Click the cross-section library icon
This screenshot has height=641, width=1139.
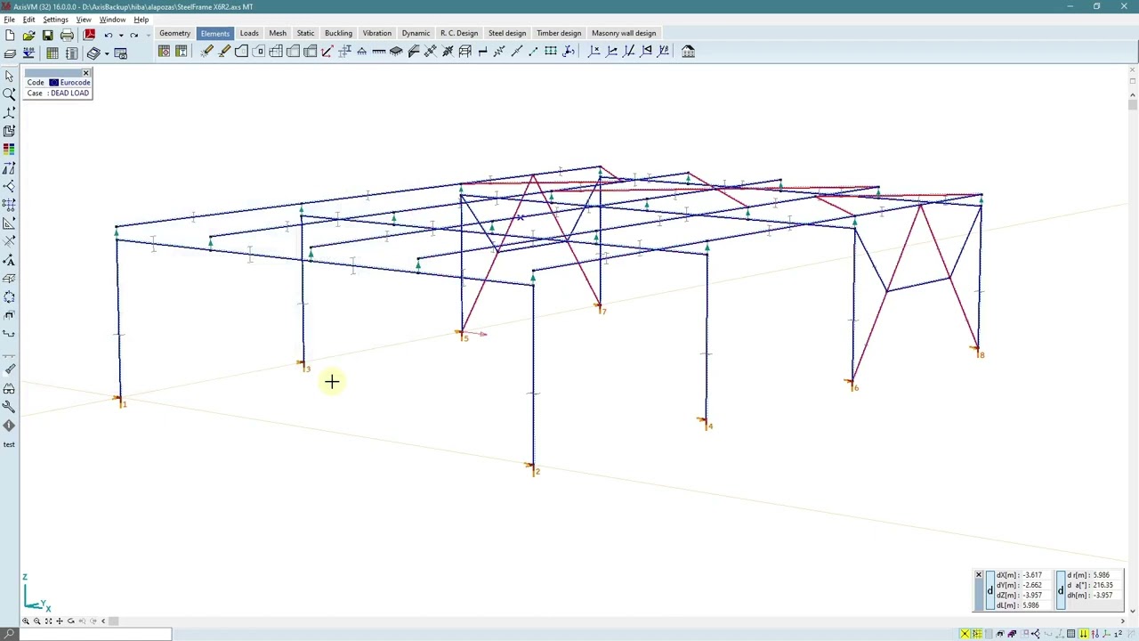pyautogui.click(x=182, y=52)
